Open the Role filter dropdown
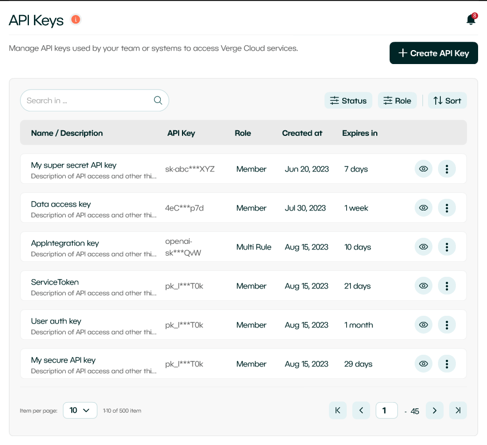The image size is (487, 445). 397,100
